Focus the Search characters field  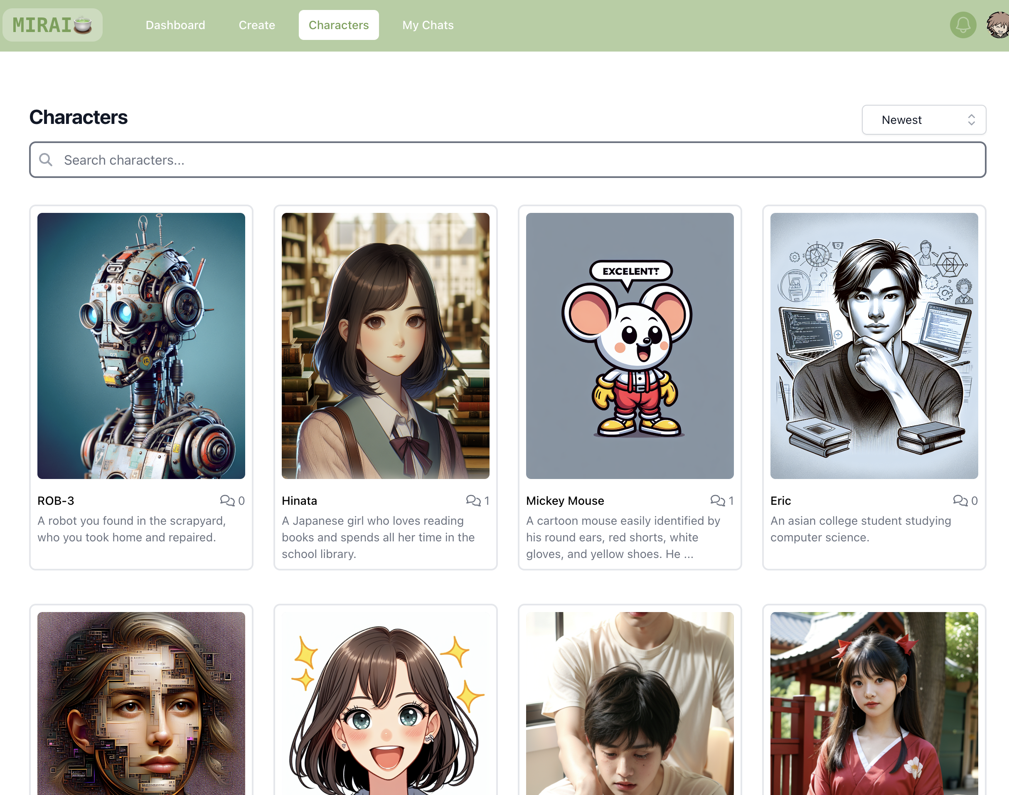click(x=507, y=160)
